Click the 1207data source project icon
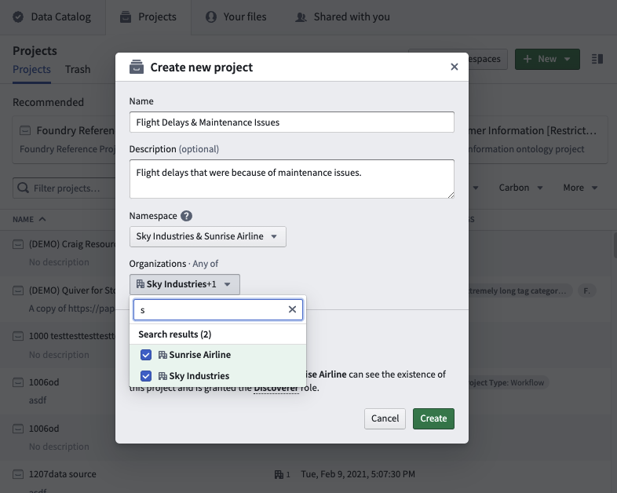The width and height of the screenshot is (617, 493). (18, 474)
